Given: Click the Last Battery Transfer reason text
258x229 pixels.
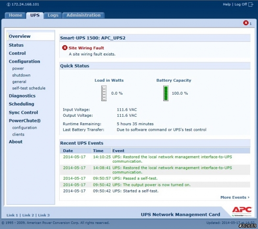Looking at the screenshot, I should 161,130.
